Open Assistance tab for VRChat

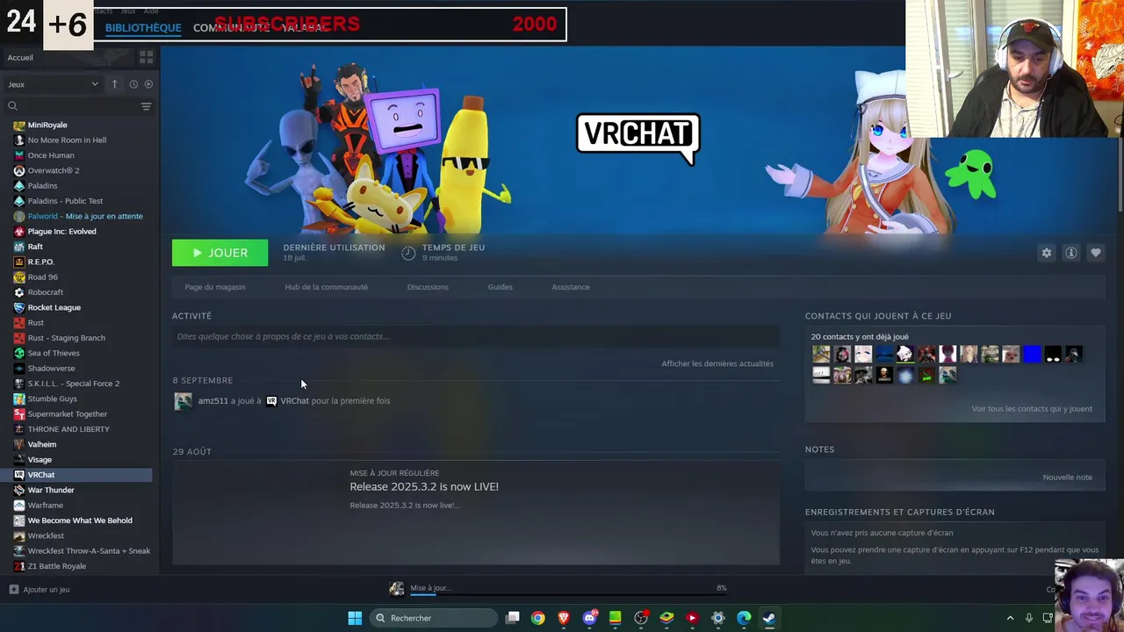[x=571, y=287]
